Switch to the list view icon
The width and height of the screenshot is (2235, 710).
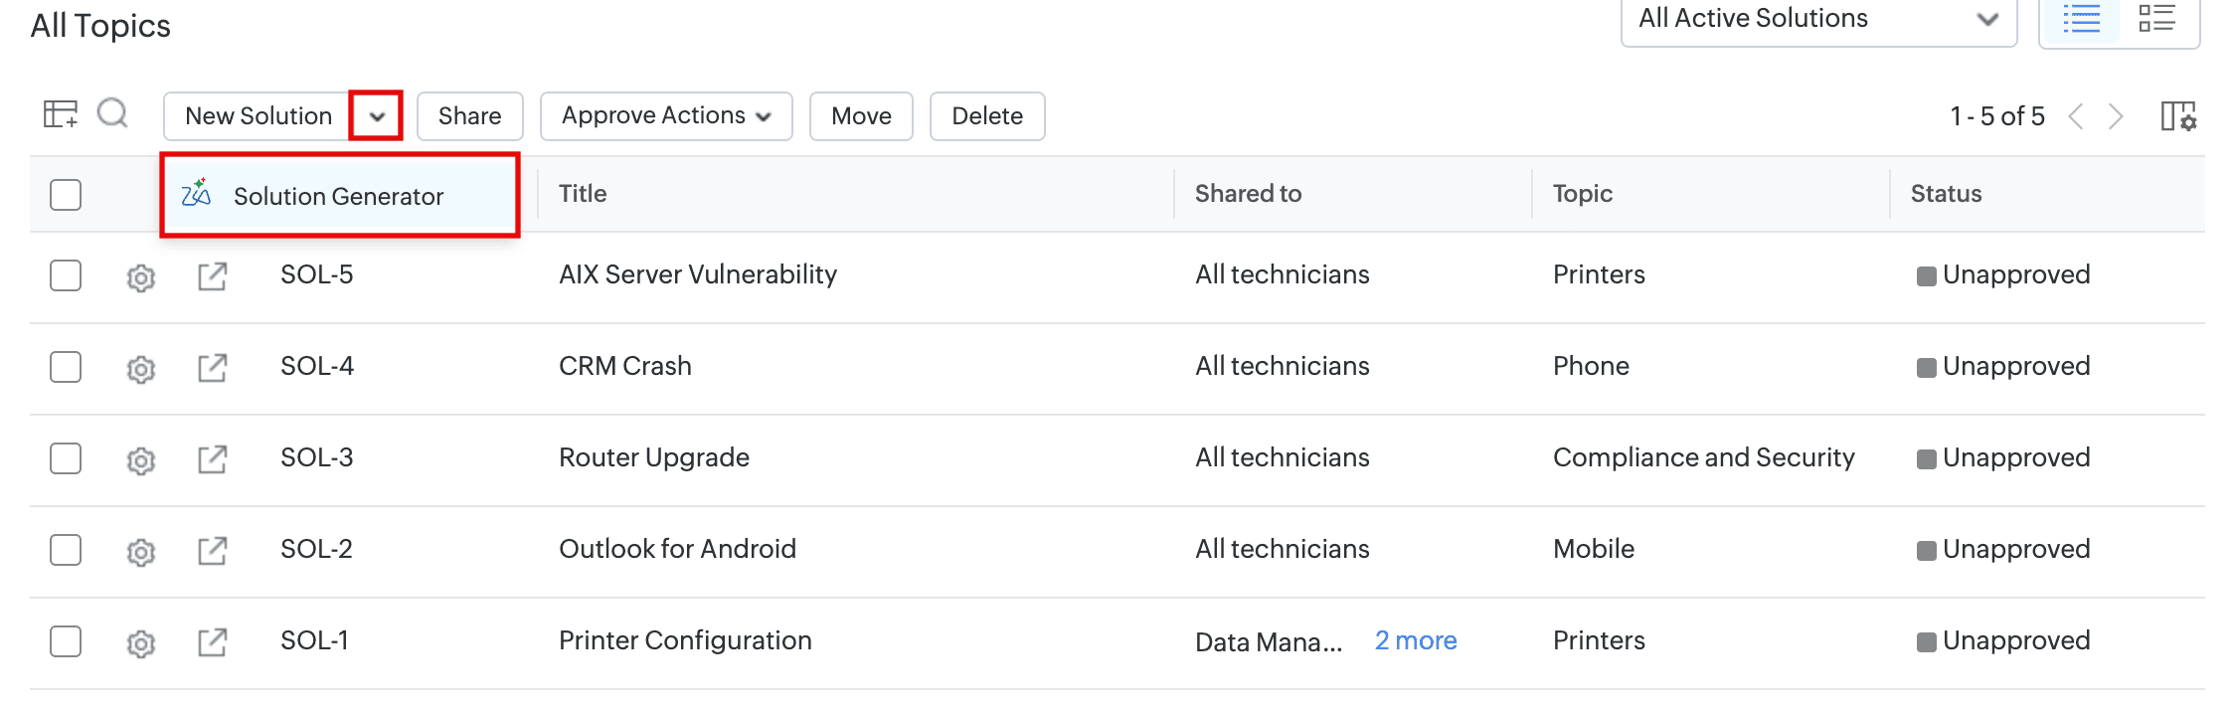click(2082, 19)
